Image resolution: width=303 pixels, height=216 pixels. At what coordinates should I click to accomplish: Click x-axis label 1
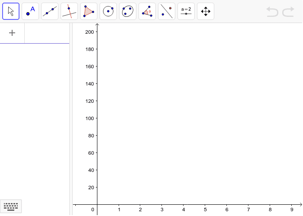coord(119,210)
